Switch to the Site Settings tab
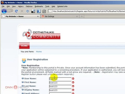The width and height of the screenshot is (125, 94). [60, 16]
